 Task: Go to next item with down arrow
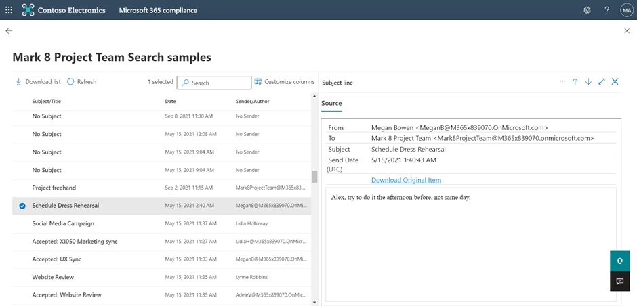point(588,81)
